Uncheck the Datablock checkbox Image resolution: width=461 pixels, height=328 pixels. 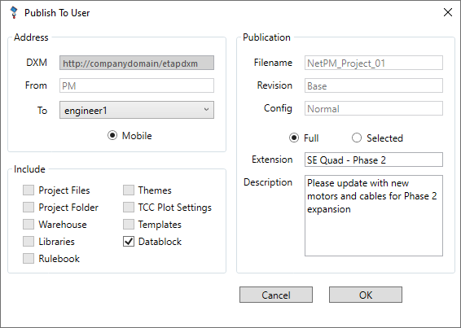point(129,241)
